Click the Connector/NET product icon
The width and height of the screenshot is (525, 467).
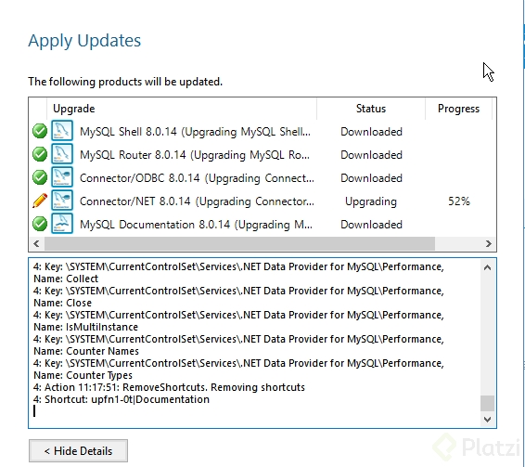coord(62,201)
